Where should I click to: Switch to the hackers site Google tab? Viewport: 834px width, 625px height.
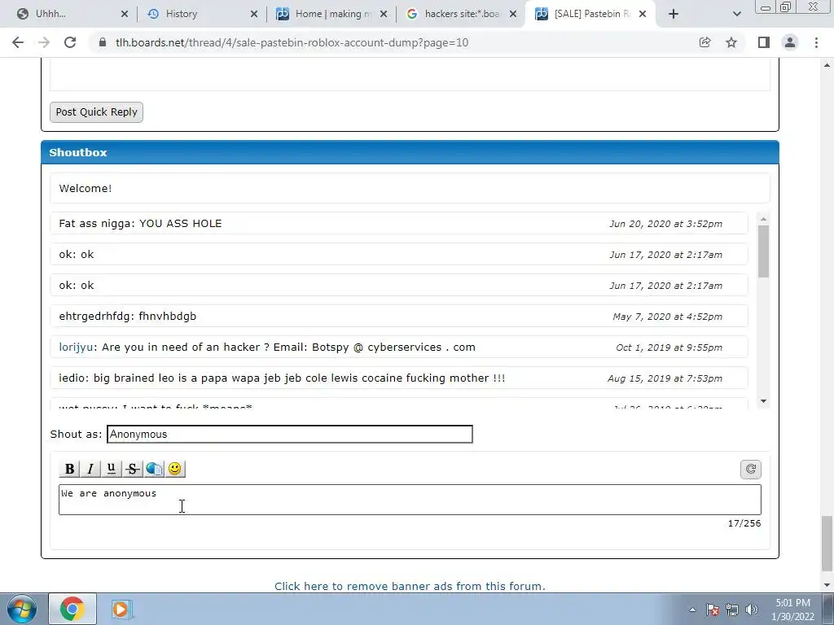coord(463,14)
